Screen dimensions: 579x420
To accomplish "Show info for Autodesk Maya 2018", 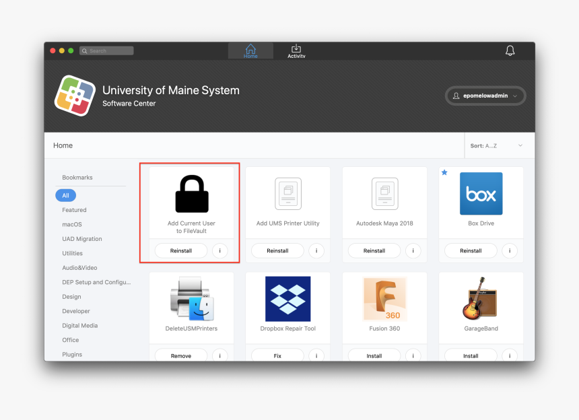I will (x=413, y=250).
